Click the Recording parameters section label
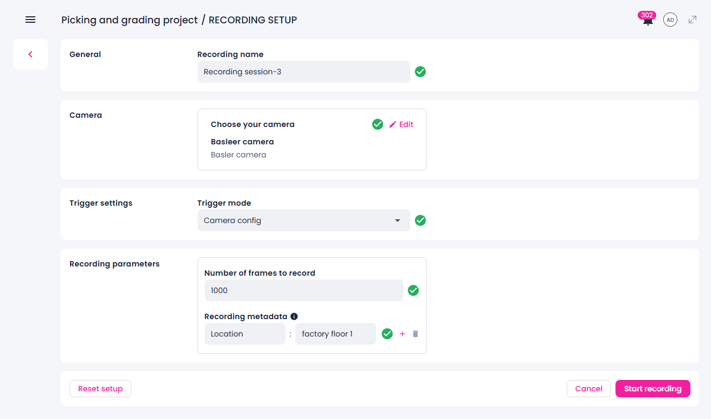Image resolution: width=711 pixels, height=419 pixels. tap(115, 264)
